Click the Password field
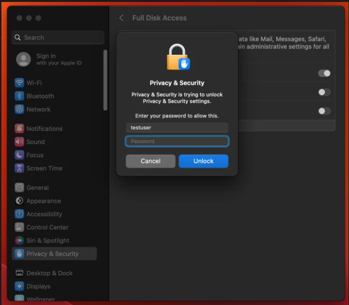The width and height of the screenshot is (349, 305). (177, 141)
